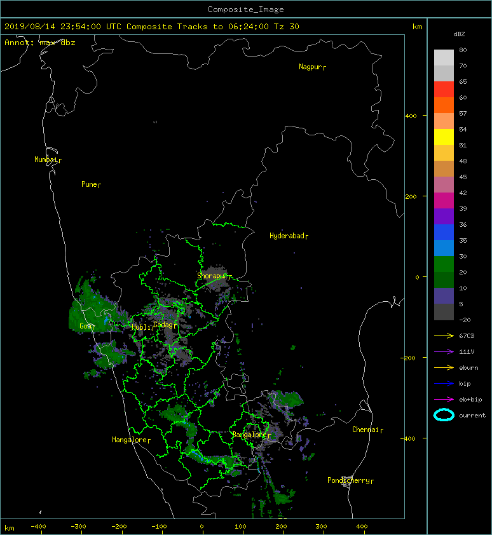Click the 400 tick on the vertical axis

[411, 116]
